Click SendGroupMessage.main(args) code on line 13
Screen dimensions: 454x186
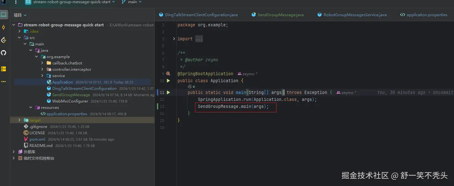(x=233, y=106)
